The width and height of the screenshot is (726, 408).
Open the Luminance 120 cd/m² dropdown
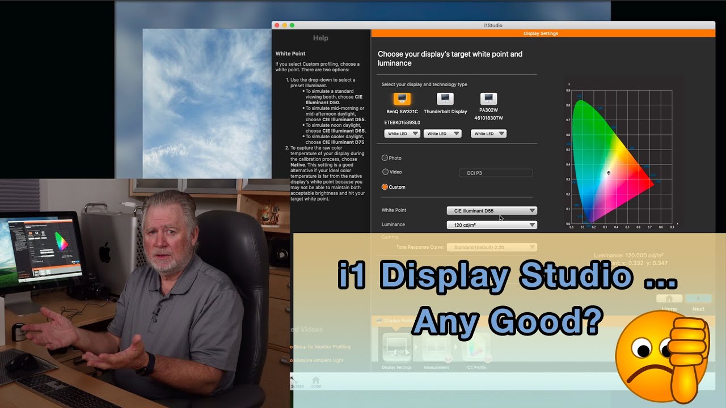point(492,225)
